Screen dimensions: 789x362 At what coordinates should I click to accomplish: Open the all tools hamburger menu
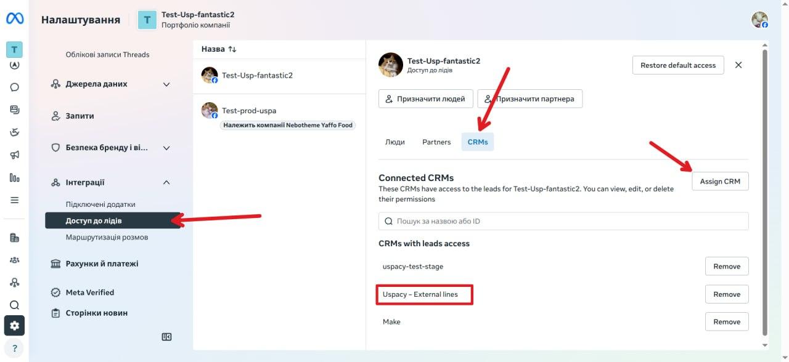tap(15, 200)
